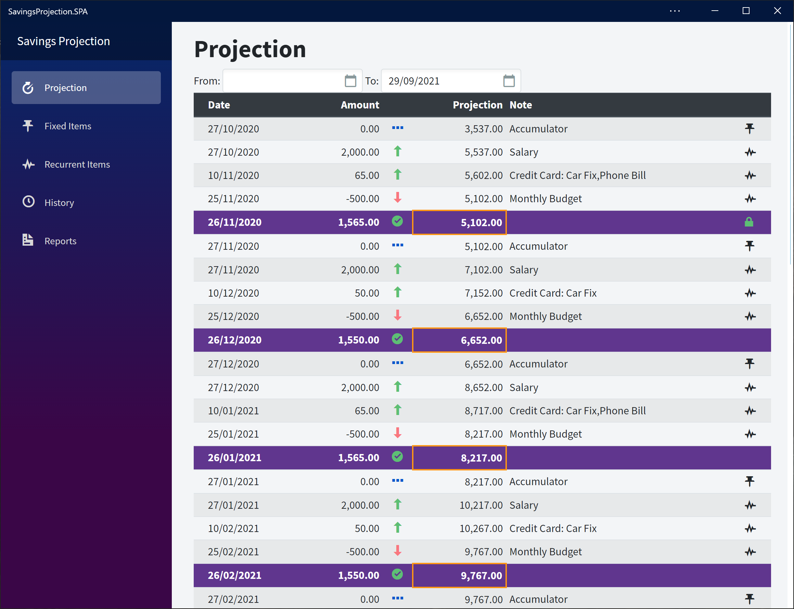Screen dimensions: 794x609
Task: Open the History page
Action: 59,203
